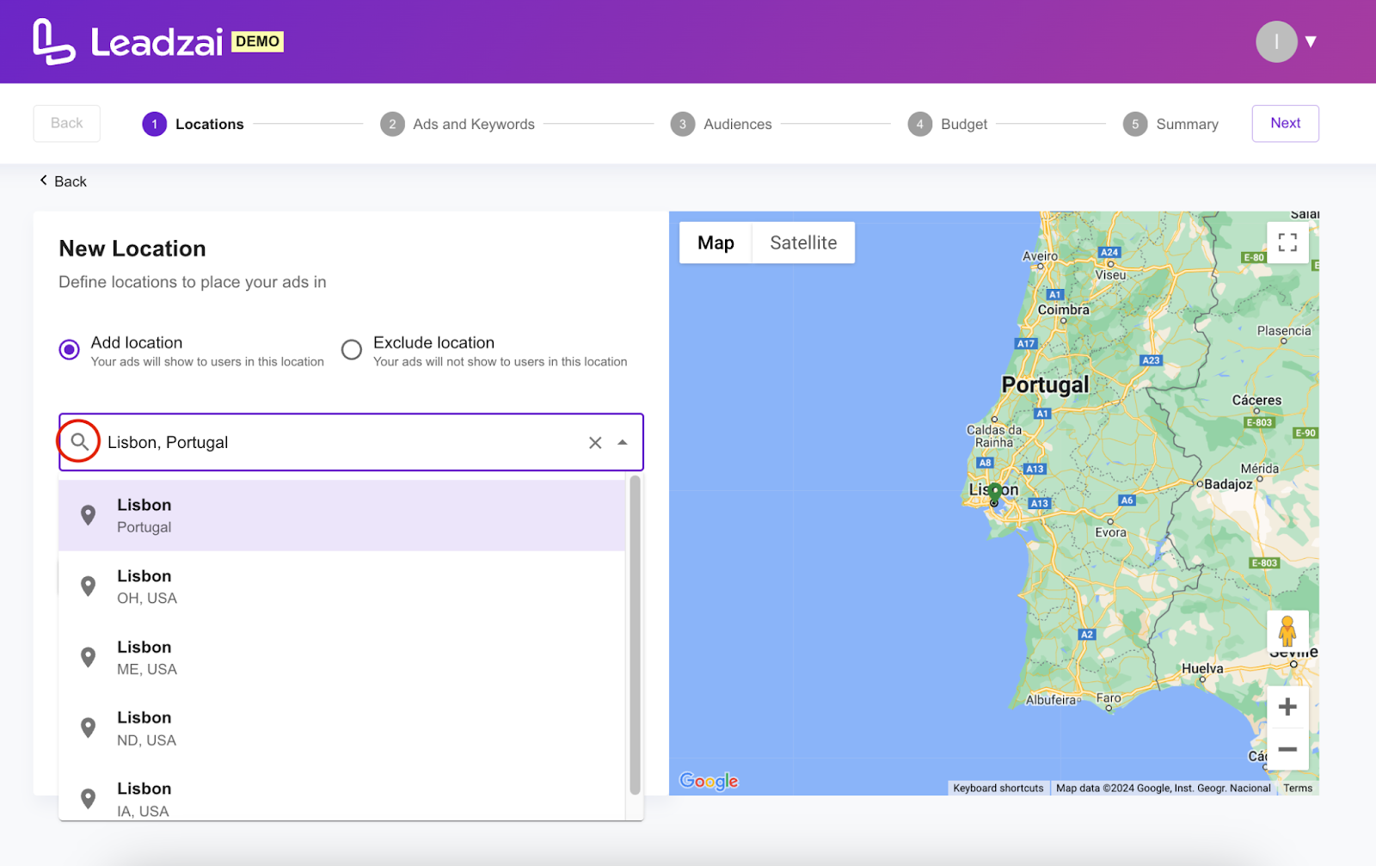Click the Evora label on map
Viewport: 1376px width, 866px height.
click(x=1110, y=532)
